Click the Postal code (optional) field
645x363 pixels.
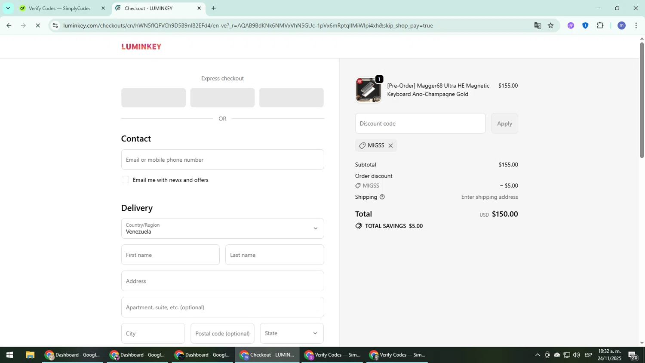click(x=222, y=333)
